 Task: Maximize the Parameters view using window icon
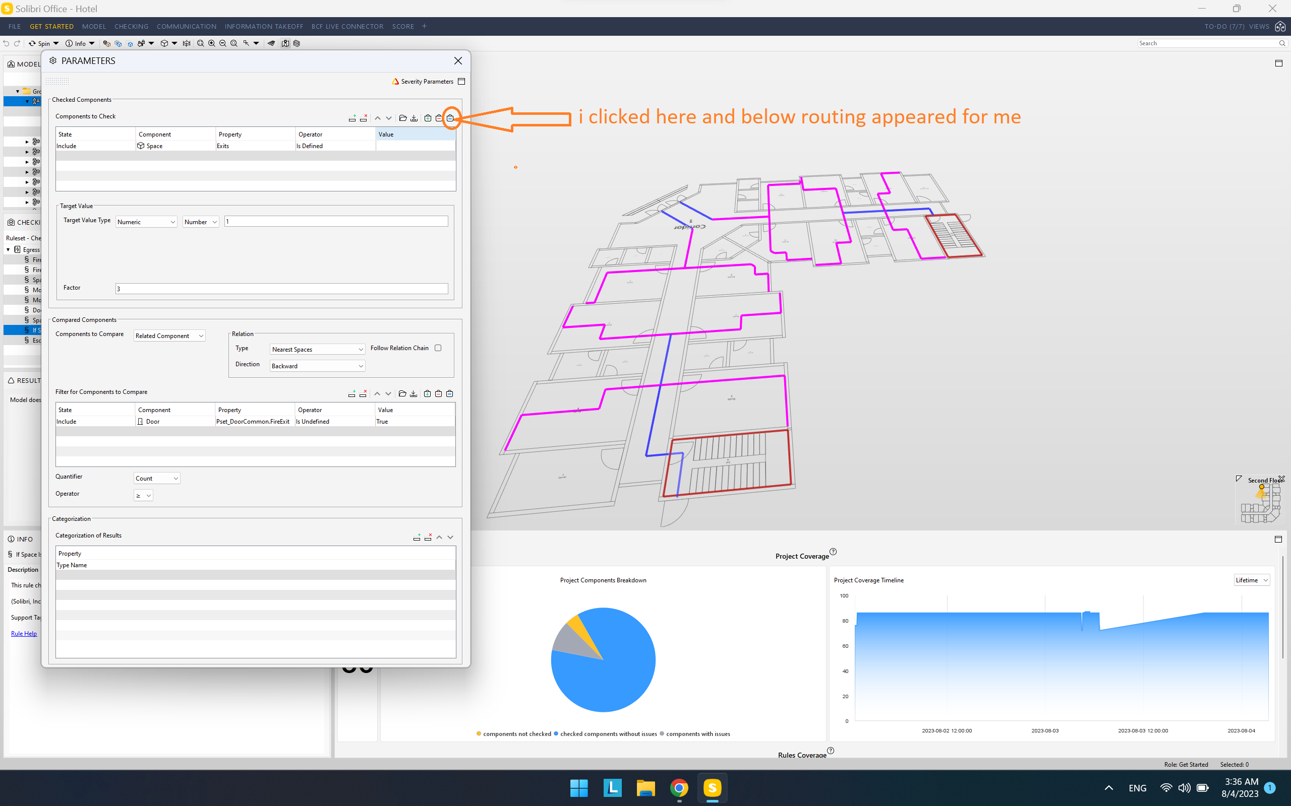tap(462, 82)
